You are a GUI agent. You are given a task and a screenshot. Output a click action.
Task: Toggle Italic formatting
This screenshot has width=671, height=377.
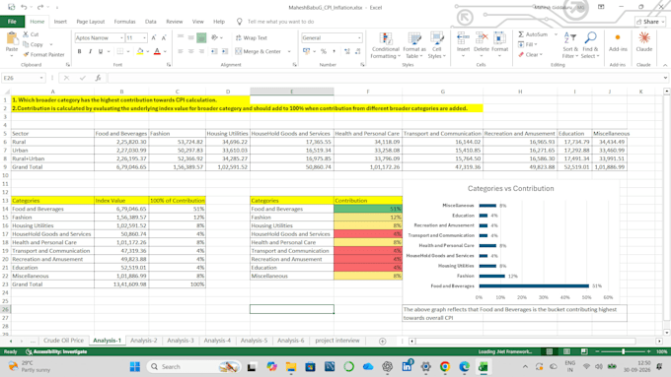(91, 51)
